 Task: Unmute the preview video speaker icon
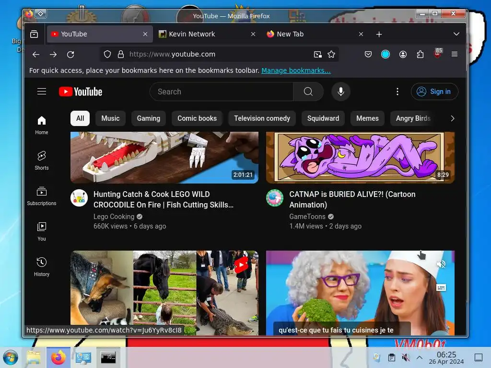[441, 264]
